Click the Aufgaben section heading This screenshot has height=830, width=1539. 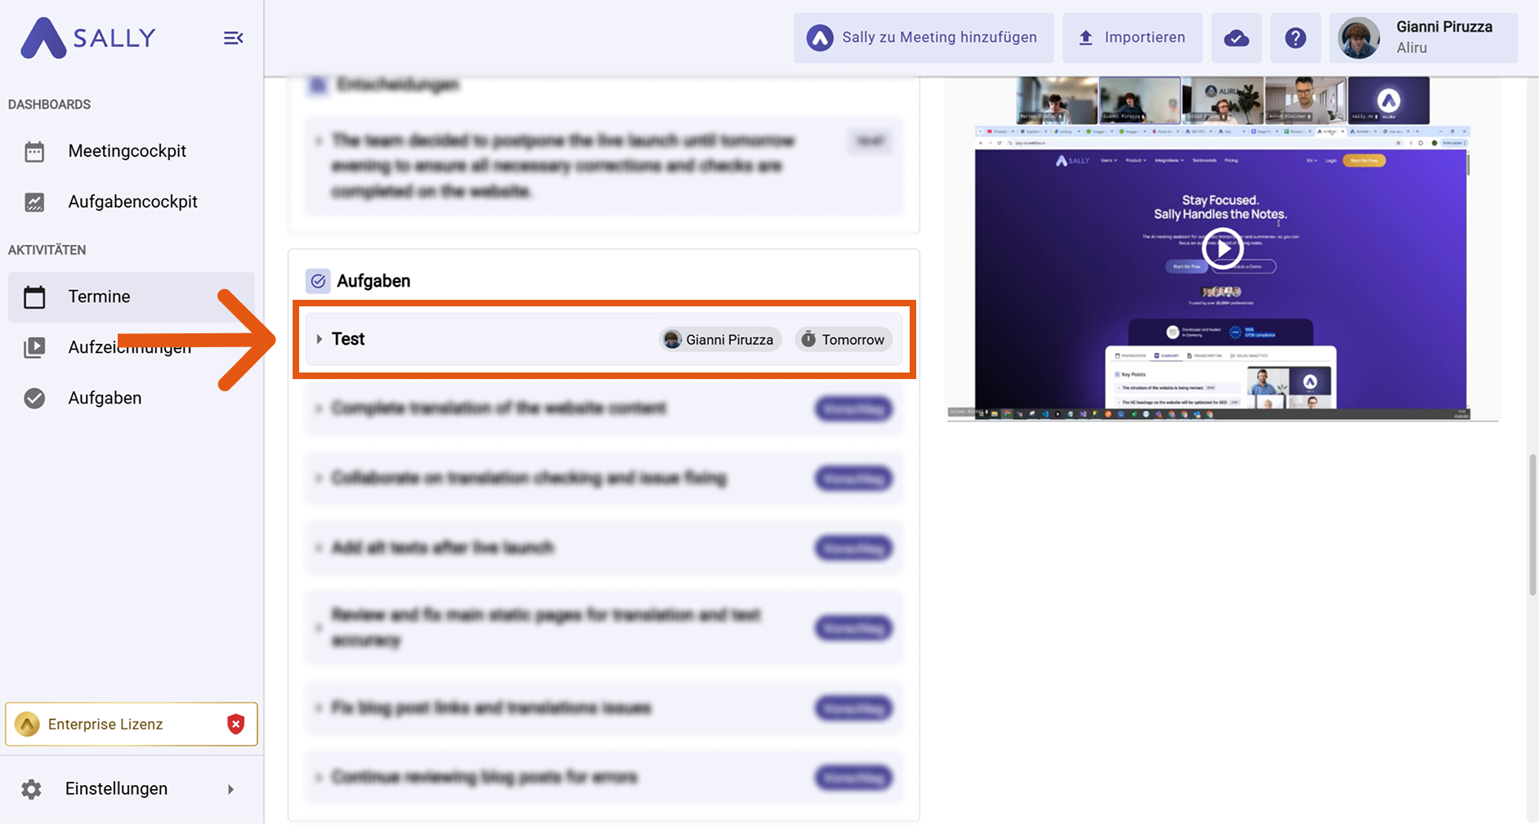pos(374,281)
